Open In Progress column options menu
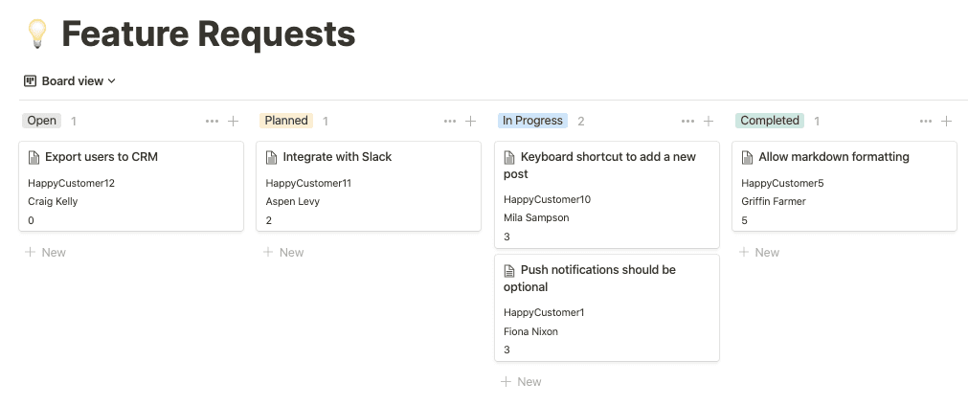 [x=687, y=122]
